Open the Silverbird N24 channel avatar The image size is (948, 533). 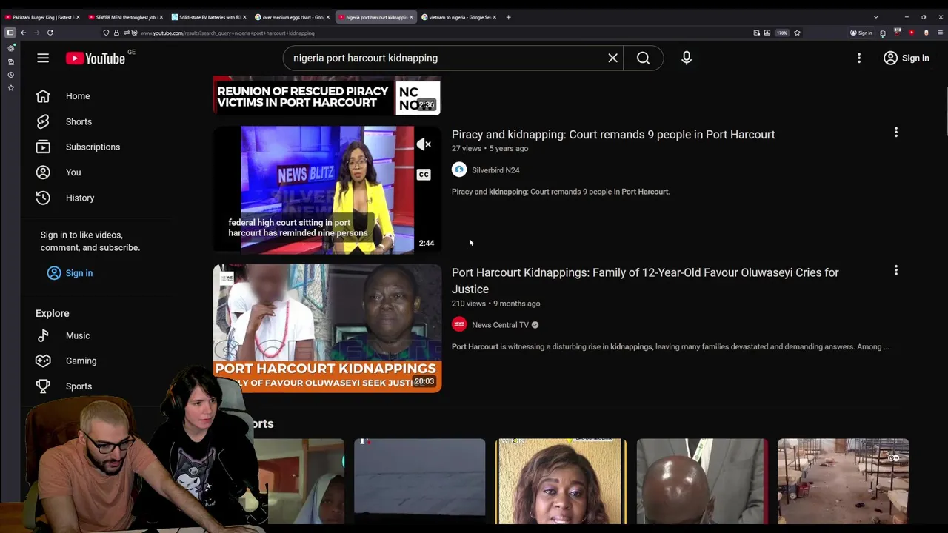[459, 170]
